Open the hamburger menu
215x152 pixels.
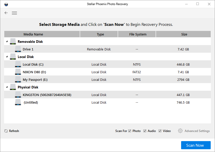click(14, 13)
